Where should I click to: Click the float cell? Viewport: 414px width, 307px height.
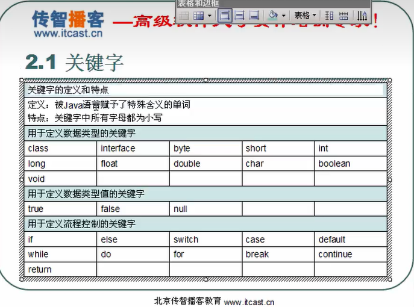[133, 164]
